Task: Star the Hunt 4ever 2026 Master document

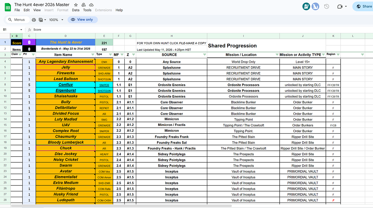Action: 76,5
